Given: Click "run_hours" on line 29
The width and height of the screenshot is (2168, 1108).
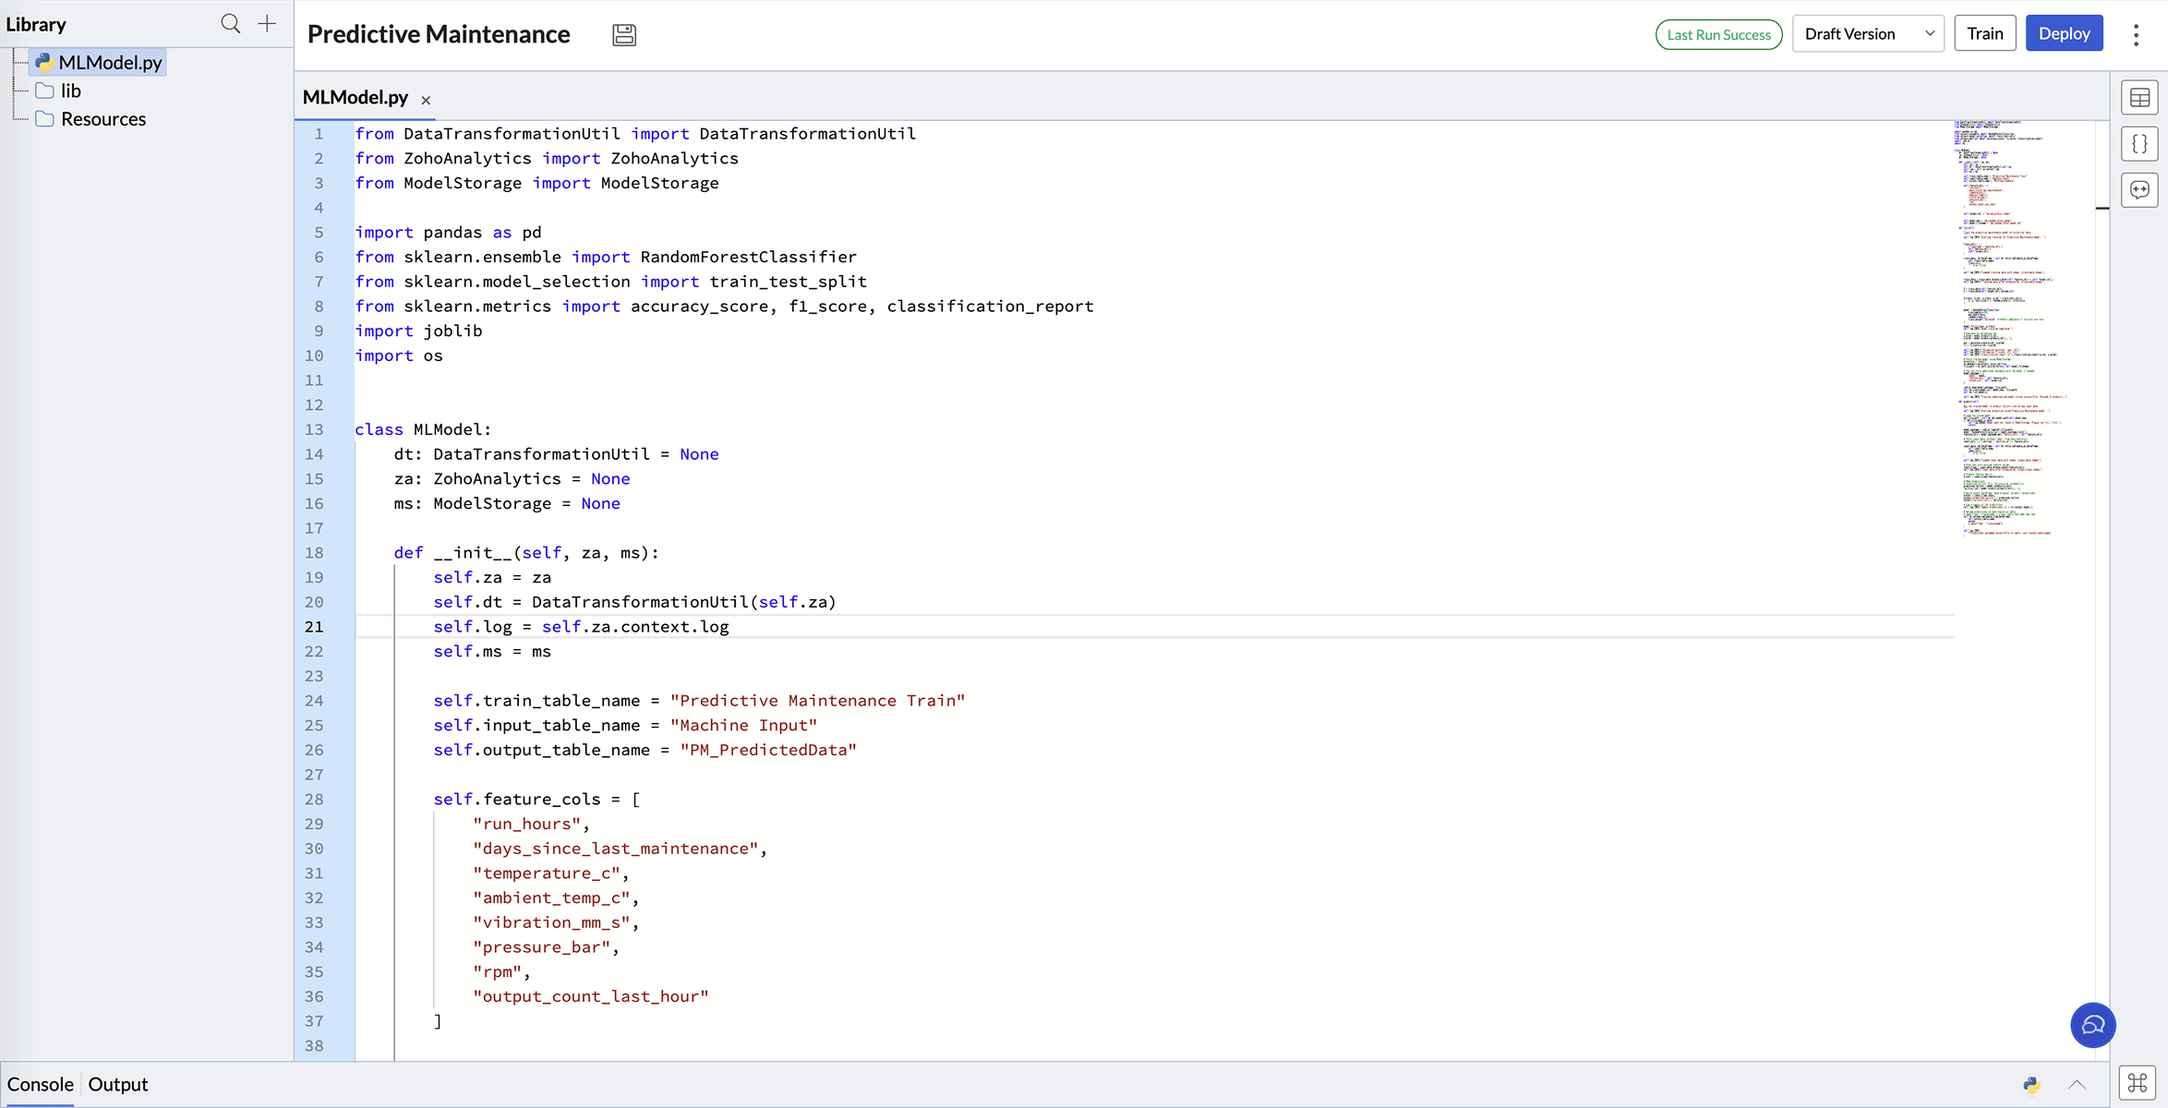Looking at the screenshot, I should coord(526,824).
